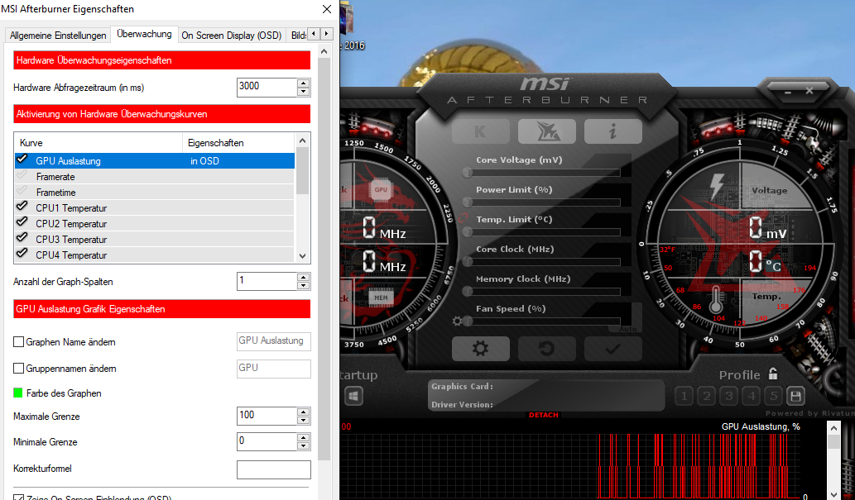855x500 pixels.
Task: Toggle CPU2 Temperatur curve checkmark
Action: click(x=22, y=221)
